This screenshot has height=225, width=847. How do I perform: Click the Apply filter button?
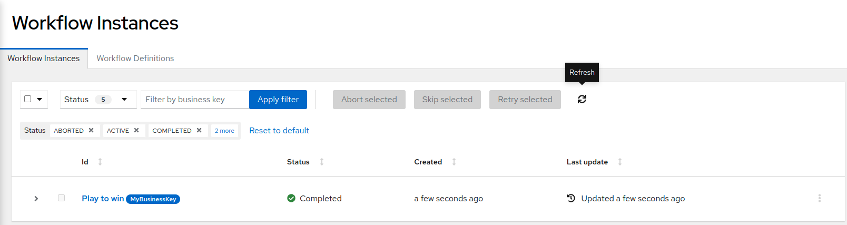[278, 99]
